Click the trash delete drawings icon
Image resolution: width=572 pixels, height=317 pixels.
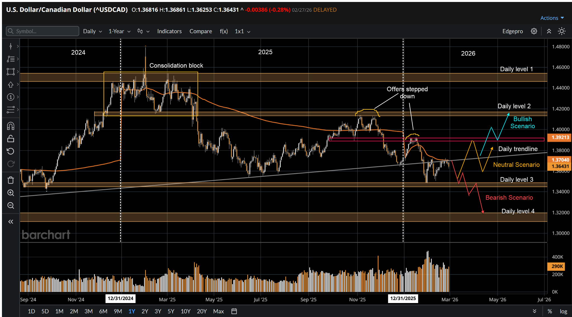point(11,180)
